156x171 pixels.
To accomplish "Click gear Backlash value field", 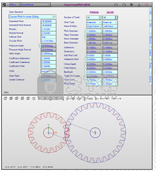I will coord(110,72).
